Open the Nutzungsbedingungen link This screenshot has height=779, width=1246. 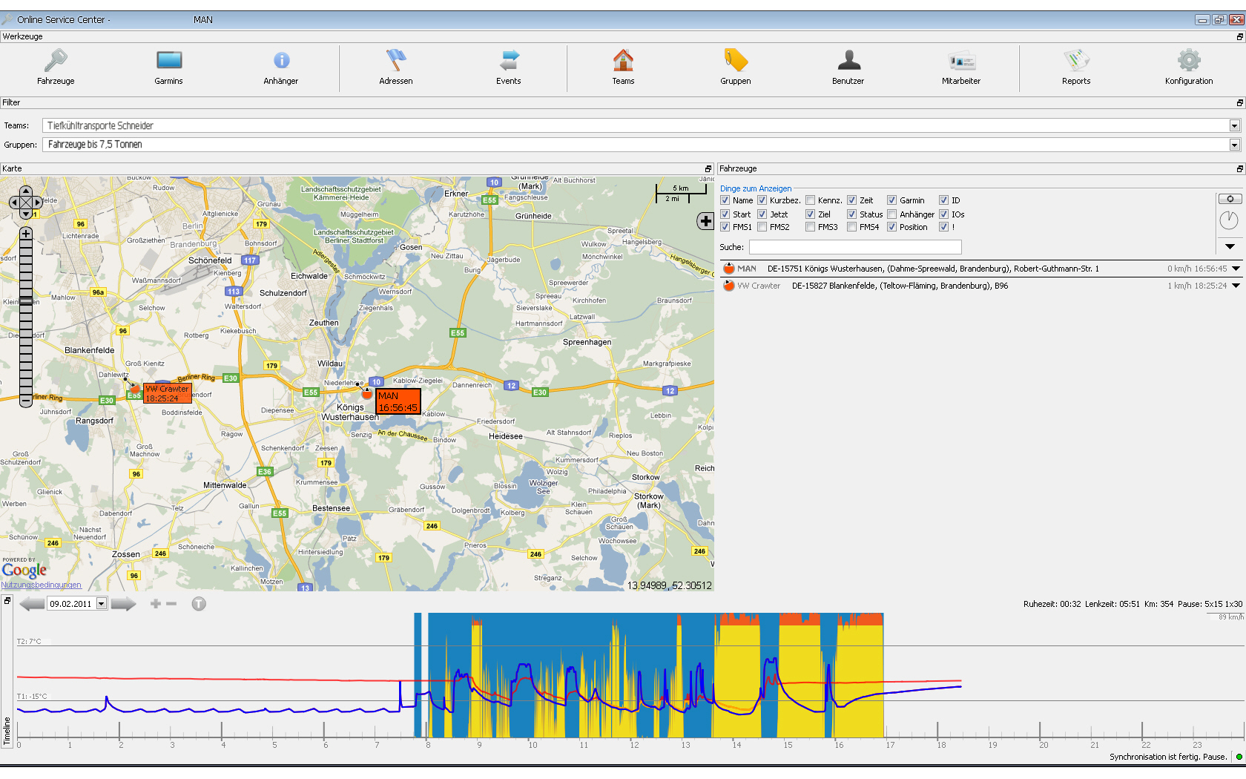42,585
